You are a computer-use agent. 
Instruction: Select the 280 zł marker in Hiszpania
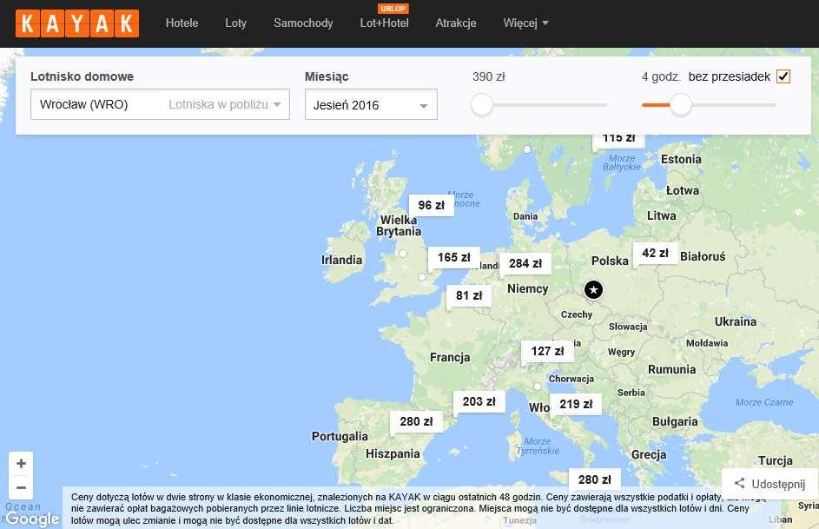416,421
